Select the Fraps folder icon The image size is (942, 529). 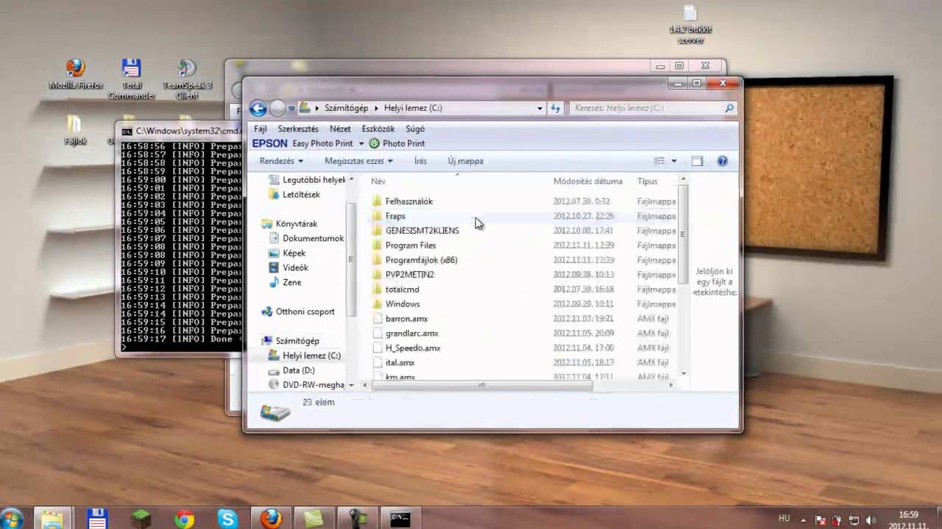pyautogui.click(x=377, y=216)
